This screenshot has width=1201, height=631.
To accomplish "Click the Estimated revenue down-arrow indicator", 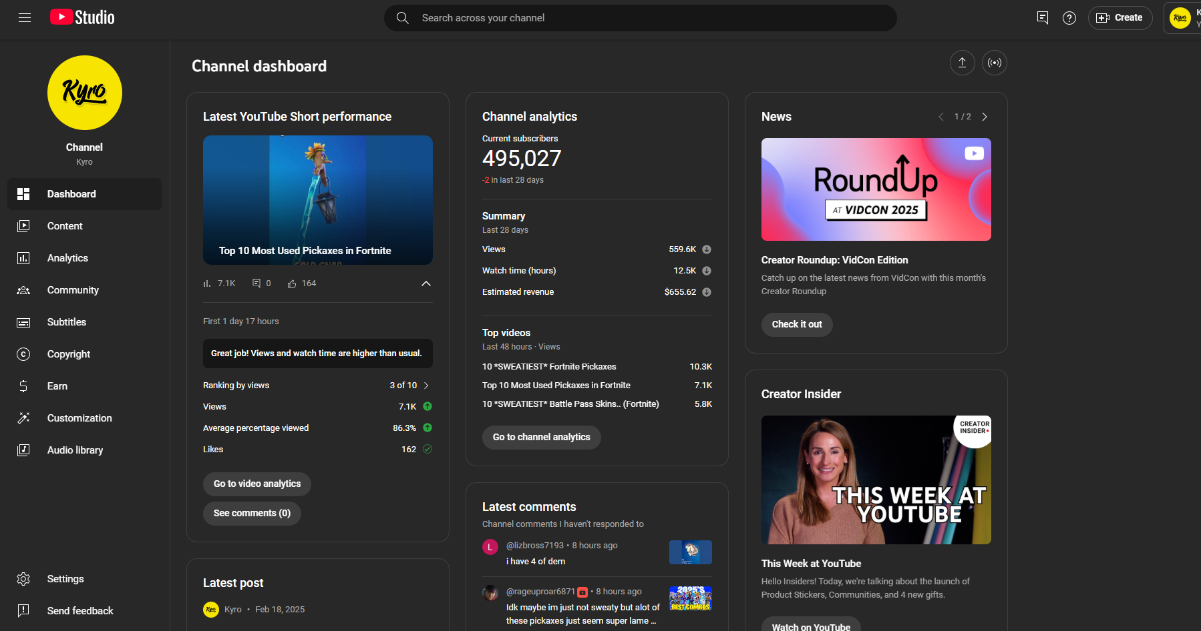I will pyautogui.click(x=707, y=292).
